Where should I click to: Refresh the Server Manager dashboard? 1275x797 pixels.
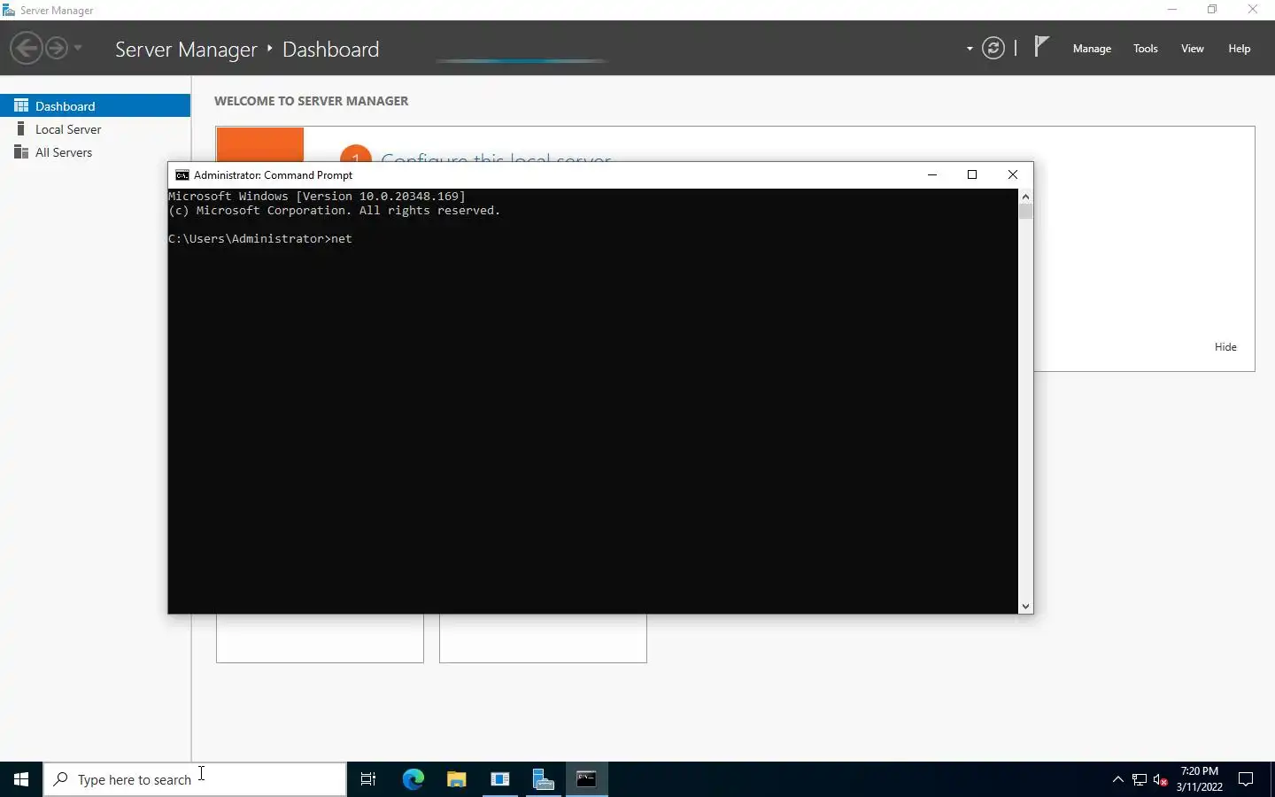tap(993, 48)
